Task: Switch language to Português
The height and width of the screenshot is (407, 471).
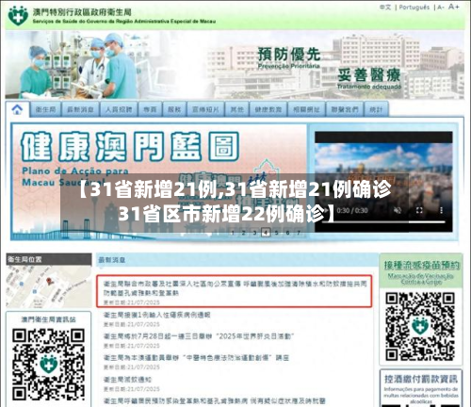Action: point(414,8)
